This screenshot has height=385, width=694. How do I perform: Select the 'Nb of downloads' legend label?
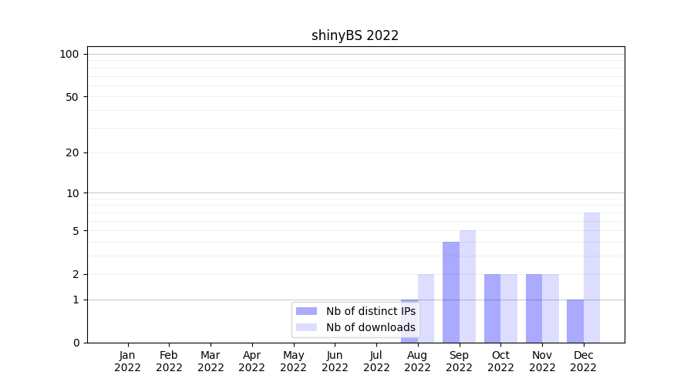coord(370,327)
